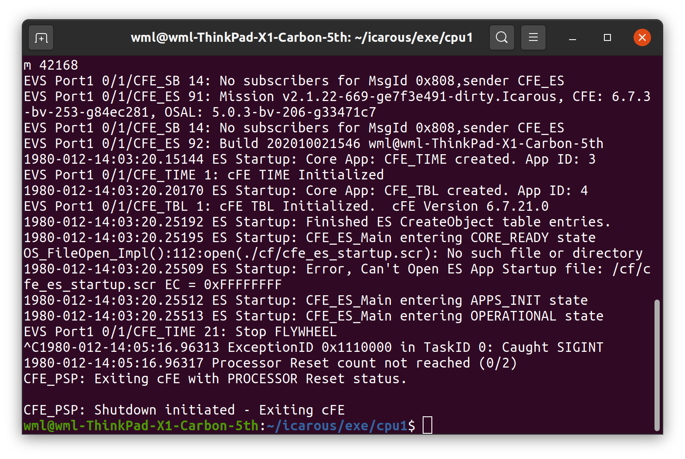Open a new terminal tab
The height and width of the screenshot is (459, 685).
coord(41,37)
